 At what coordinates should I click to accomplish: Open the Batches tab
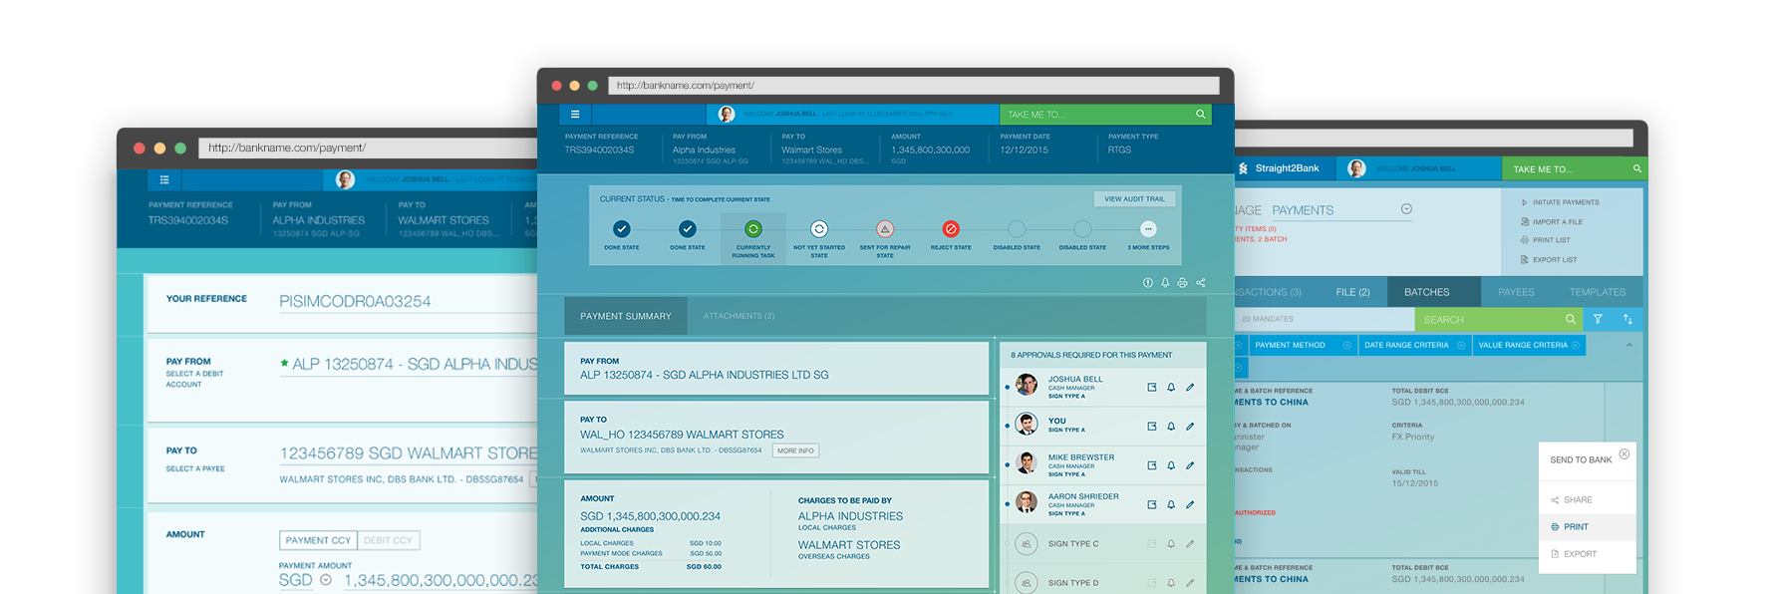point(1426,292)
